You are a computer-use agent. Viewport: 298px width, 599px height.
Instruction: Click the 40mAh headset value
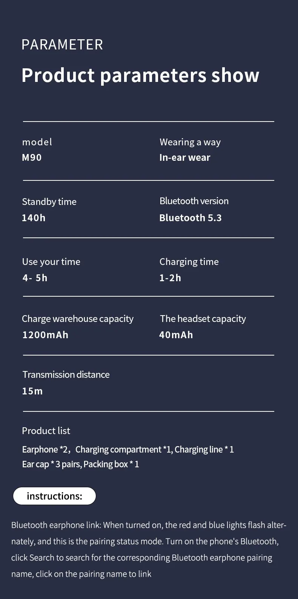coord(176,335)
